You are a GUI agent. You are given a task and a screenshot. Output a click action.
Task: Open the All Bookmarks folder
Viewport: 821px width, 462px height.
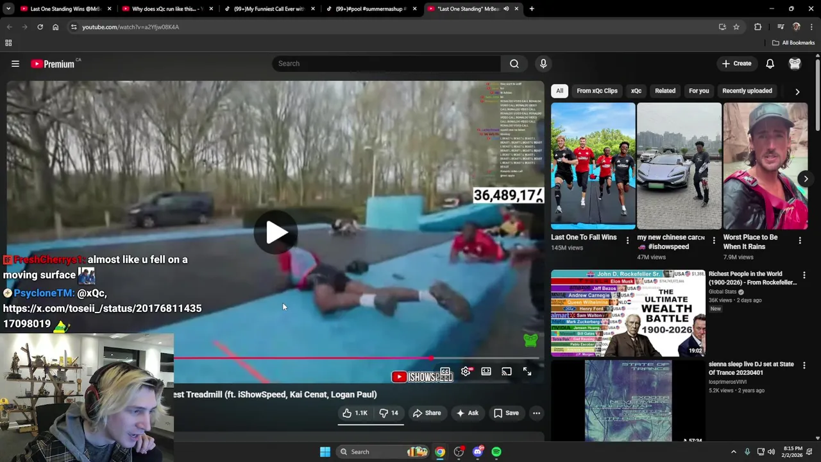(793, 43)
